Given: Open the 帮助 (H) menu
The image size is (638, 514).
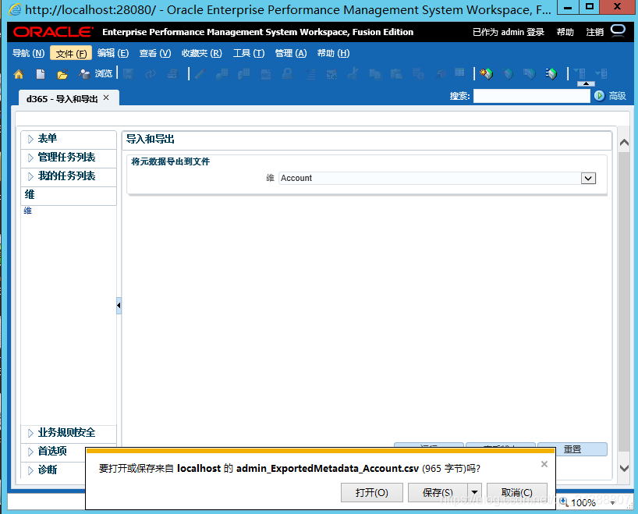Looking at the screenshot, I should coord(333,53).
